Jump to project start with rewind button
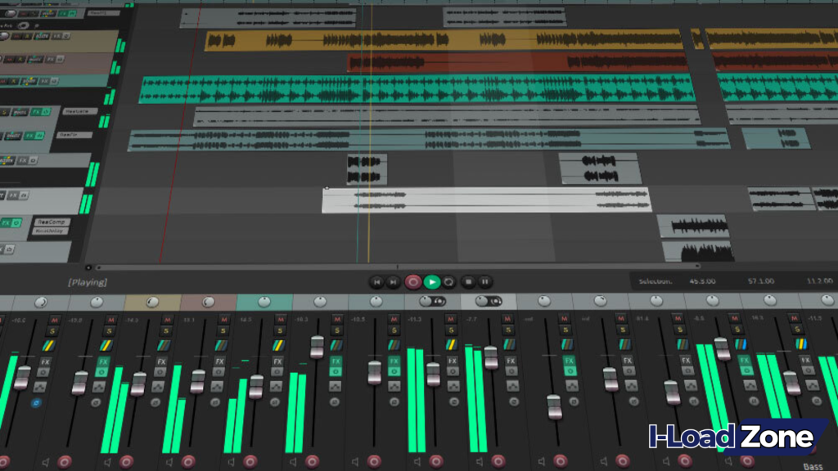The image size is (838, 471). [x=376, y=282]
